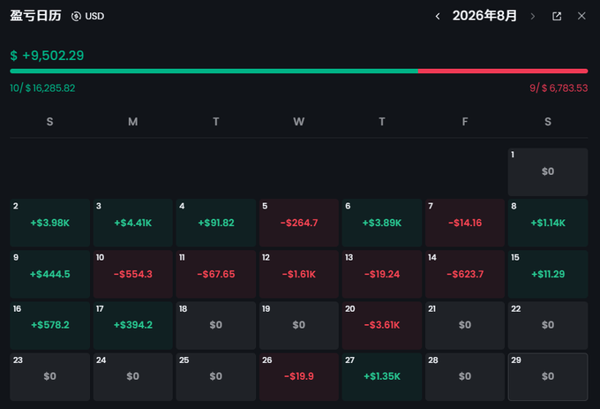This screenshot has width=600, height=409.
Task: Select day 6 with +$3.89K
Action: coord(382,223)
